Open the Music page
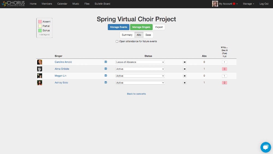Viewport: 273px width, 154px height. tap(76, 4)
